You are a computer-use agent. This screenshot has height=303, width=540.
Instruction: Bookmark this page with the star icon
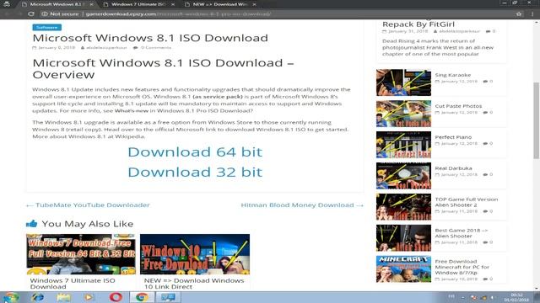pos(519,14)
